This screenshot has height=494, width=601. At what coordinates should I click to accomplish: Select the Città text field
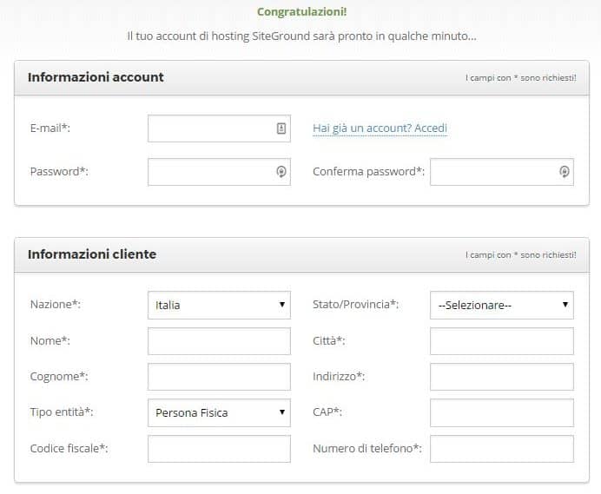(502, 340)
